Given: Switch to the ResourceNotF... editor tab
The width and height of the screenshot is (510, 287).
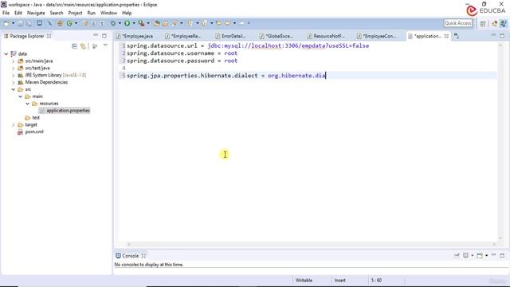Looking at the screenshot, I should coord(326,36).
